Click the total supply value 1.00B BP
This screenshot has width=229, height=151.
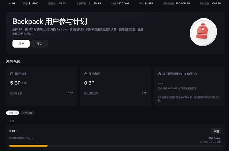click(x=216, y=3)
